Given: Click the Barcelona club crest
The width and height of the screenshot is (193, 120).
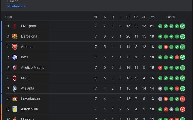Looking at the screenshot, I should click(x=15, y=36).
